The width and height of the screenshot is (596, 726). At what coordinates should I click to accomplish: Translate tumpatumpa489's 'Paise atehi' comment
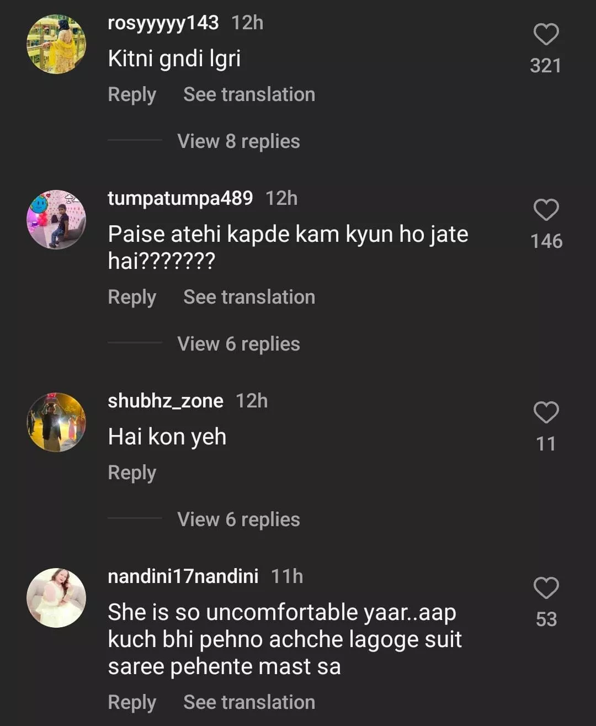249,297
